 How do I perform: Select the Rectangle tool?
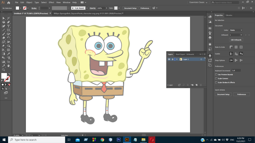8,30
